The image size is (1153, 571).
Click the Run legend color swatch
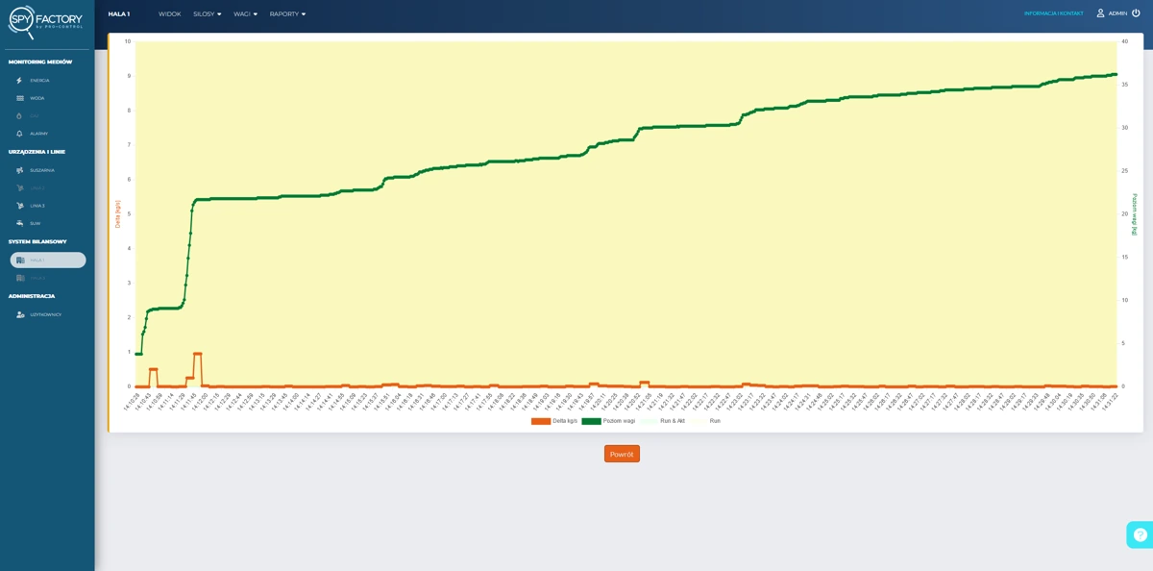pyautogui.click(x=699, y=421)
